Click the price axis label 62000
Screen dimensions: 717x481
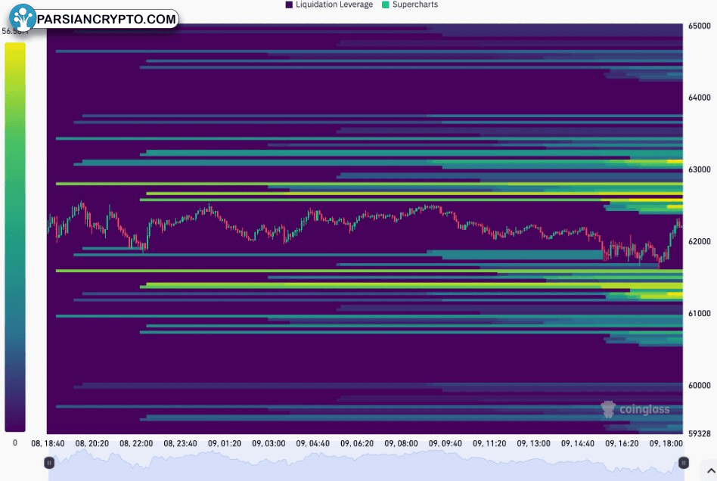point(699,241)
